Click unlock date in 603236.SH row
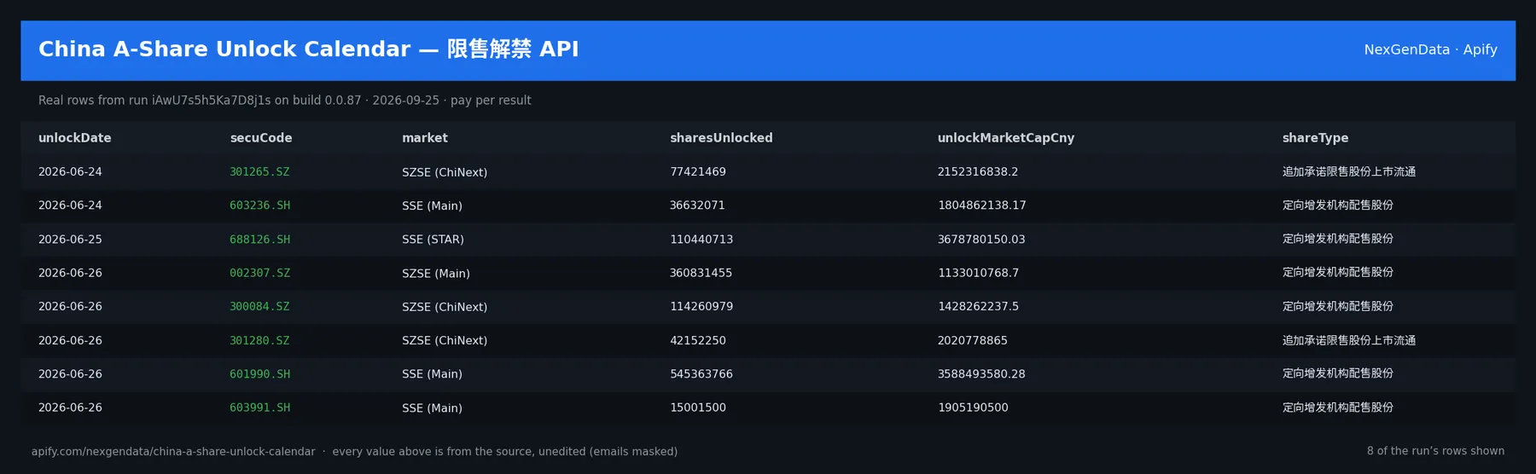This screenshot has height=474, width=1536. pyautogui.click(x=70, y=205)
